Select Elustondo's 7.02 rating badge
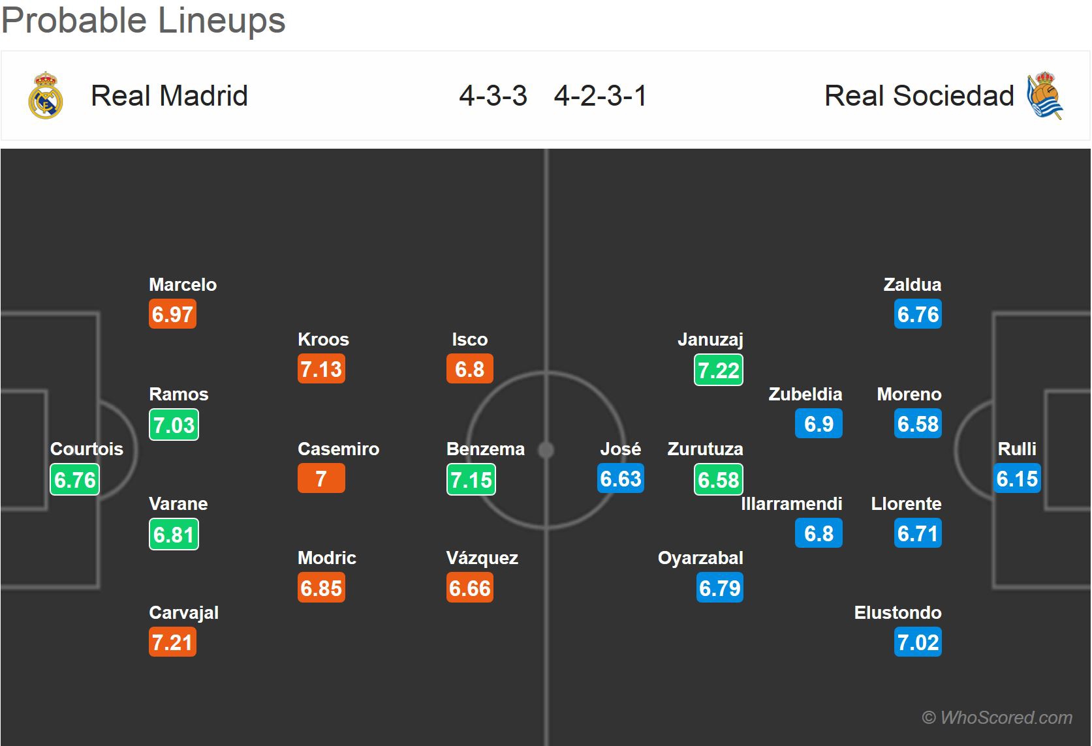Viewport: 1092px width, 746px height. pyautogui.click(x=918, y=642)
